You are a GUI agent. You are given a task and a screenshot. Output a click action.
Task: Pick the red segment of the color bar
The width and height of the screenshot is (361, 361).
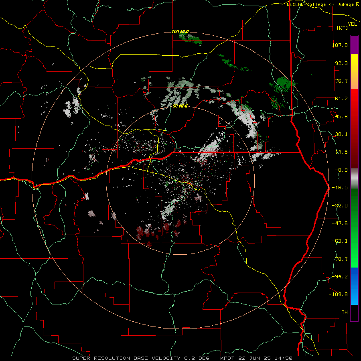pos(354,128)
